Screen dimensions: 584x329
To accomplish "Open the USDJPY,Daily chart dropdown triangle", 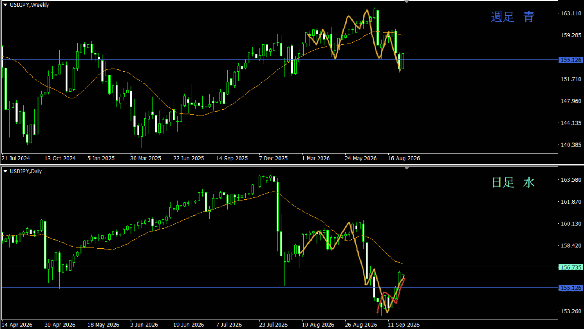I will (x=6, y=171).
